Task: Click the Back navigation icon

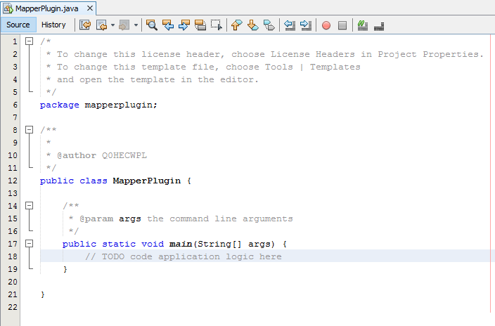Action: (102, 25)
